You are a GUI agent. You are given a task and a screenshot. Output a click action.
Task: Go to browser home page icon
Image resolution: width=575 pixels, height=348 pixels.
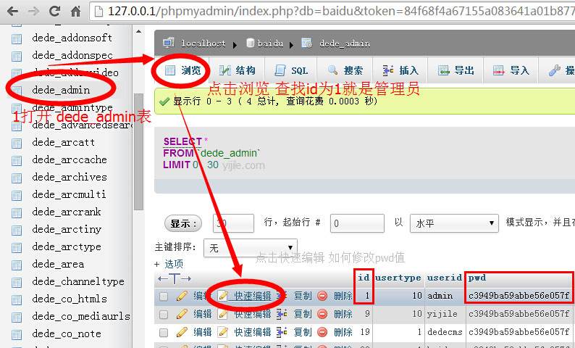[x=76, y=11]
